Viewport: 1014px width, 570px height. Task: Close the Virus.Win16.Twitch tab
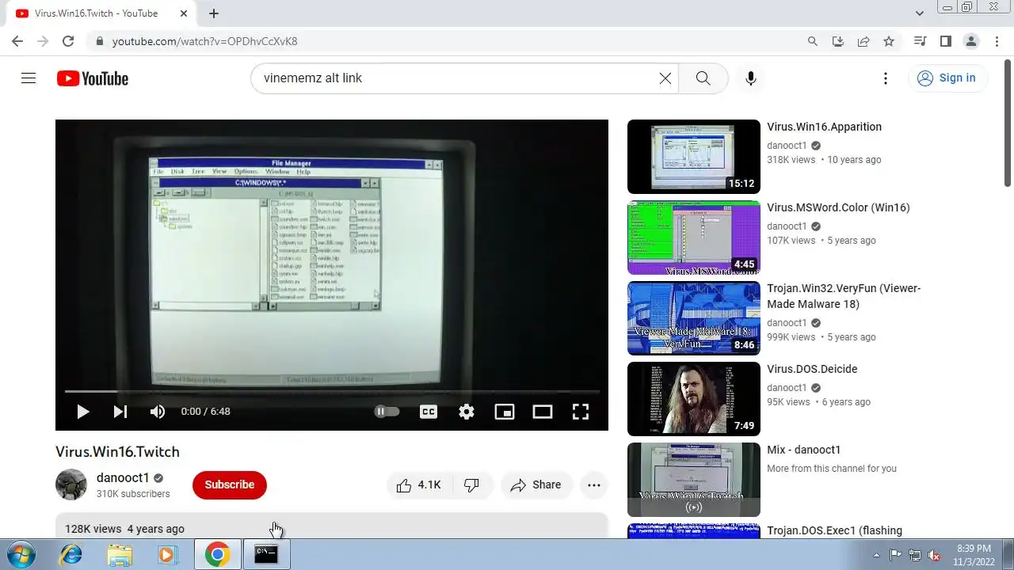[x=183, y=13]
